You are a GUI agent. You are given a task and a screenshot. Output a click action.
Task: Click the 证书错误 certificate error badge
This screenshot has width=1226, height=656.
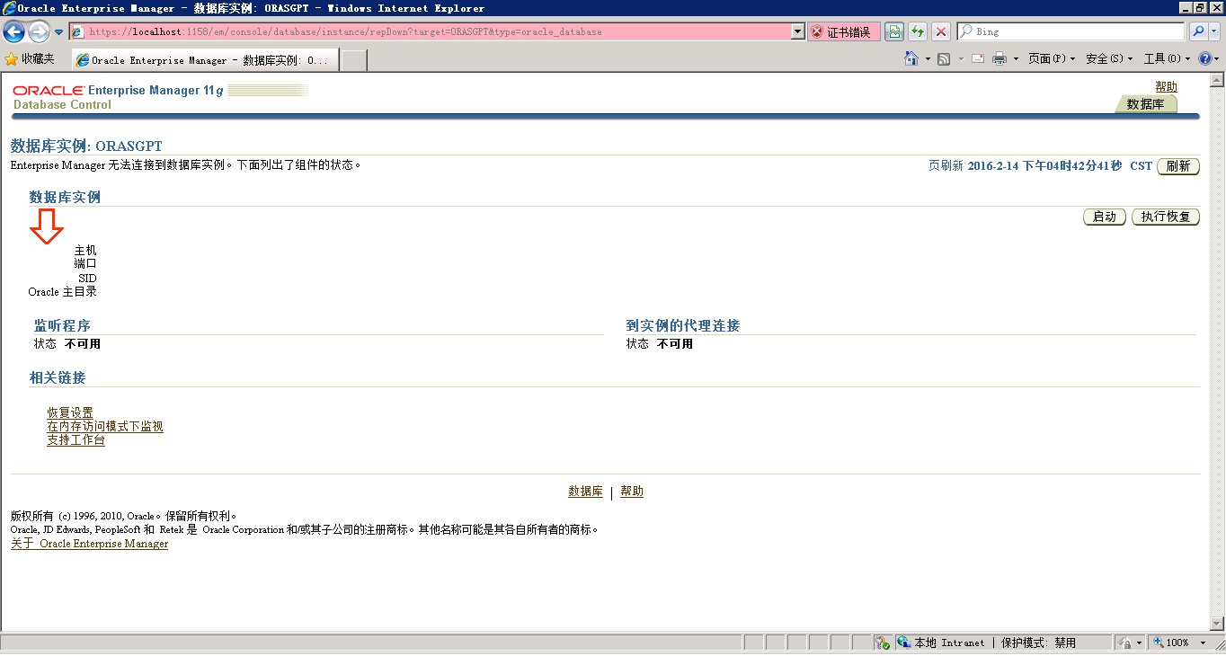pos(842,31)
